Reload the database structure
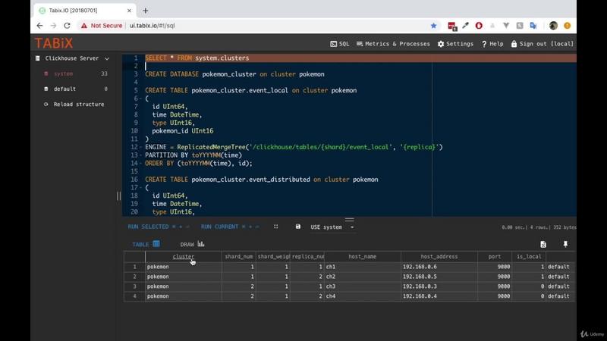The image size is (607, 341). [x=79, y=105]
